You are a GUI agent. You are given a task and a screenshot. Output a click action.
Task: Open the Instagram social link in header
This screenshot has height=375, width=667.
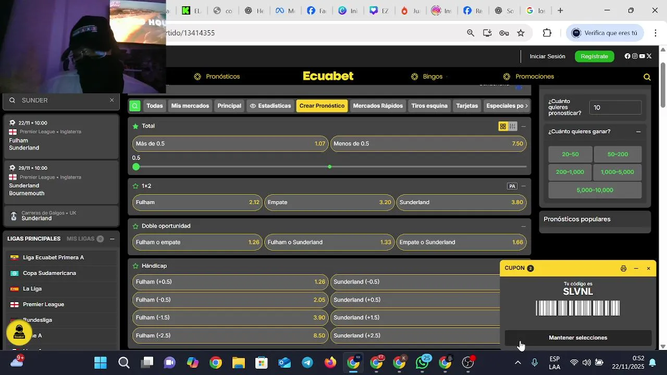(x=635, y=56)
